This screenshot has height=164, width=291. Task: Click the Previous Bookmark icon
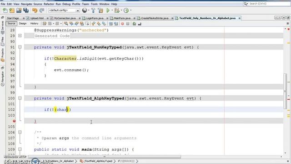coord(94,24)
